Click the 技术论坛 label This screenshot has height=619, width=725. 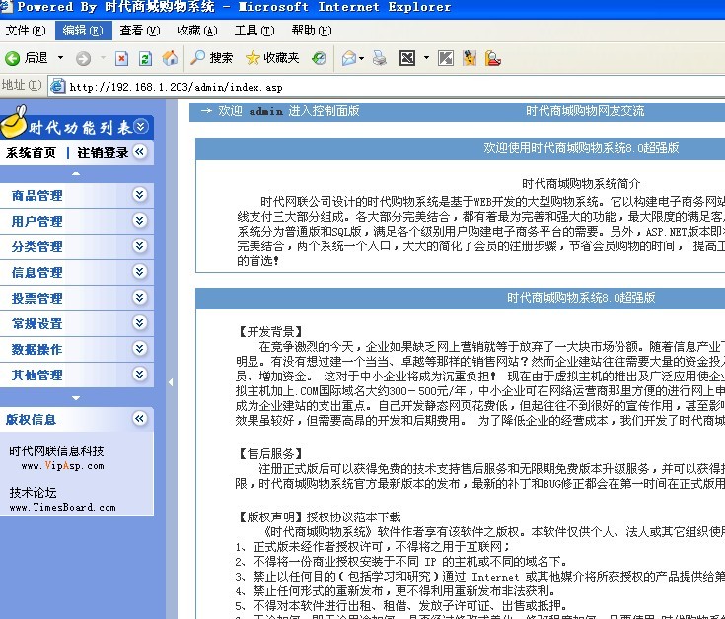pos(33,493)
